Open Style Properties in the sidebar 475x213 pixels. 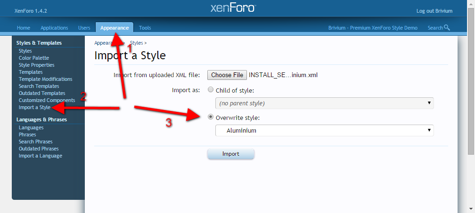(37, 65)
